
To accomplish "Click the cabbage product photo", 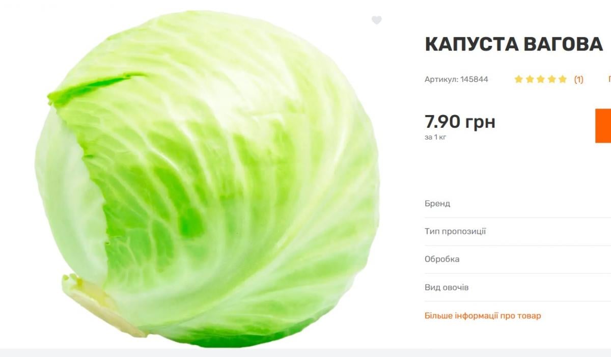I will pyautogui.click(x=207, y=178).
